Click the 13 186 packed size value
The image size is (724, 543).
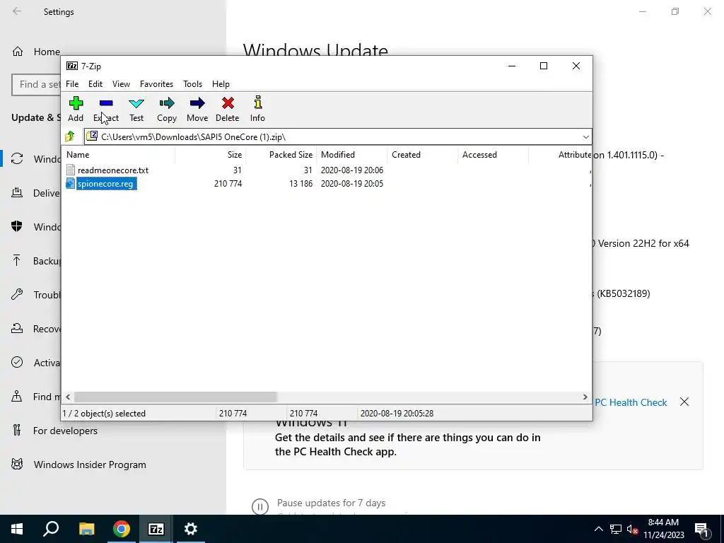click(300, 184)
